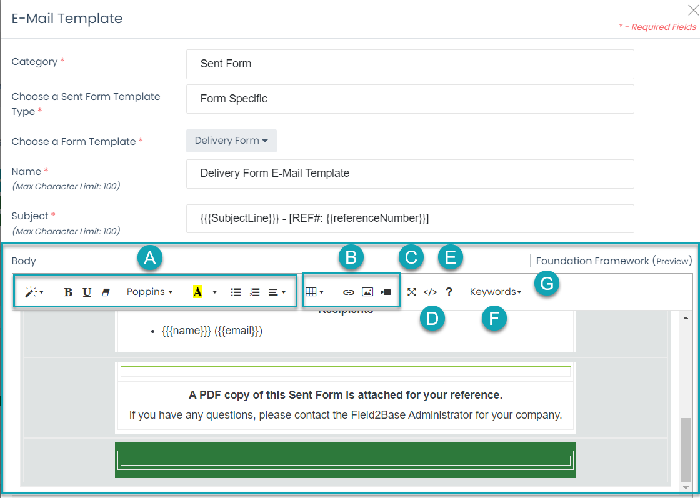Insert a video using the toolbar icon
The height and width of the screenshot is (498, 700).
pyautogui.click(x=386, y=291)
